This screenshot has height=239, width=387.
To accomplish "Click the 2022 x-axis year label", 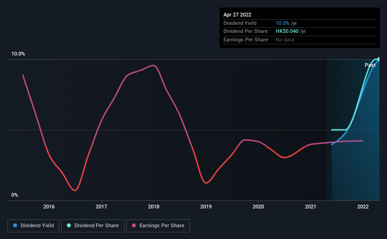I will click(x=363, y=207).
